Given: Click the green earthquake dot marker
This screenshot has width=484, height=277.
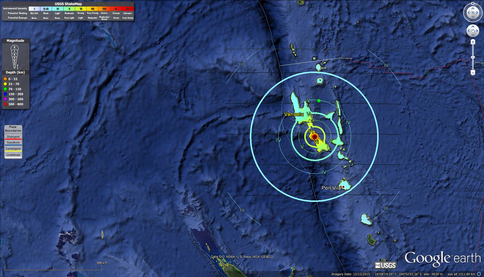Looking at the screenshot, I should tap(319, 101).
